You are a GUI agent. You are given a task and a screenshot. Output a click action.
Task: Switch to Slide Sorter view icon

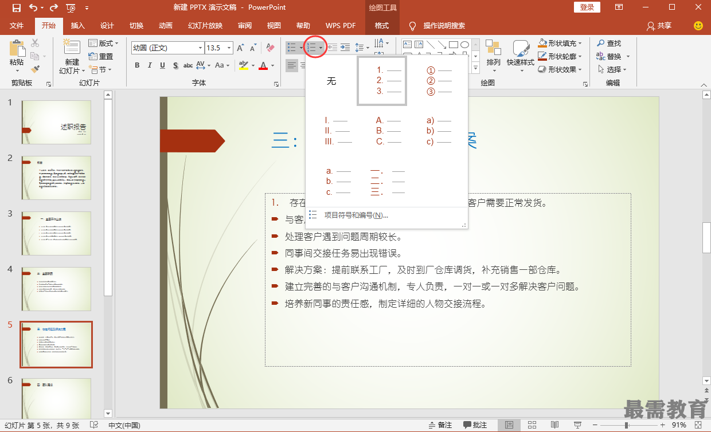(532, 425)
